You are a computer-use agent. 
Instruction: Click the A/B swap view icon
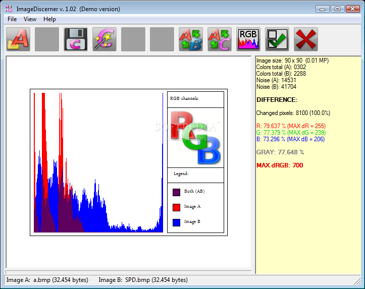(191, 39)
